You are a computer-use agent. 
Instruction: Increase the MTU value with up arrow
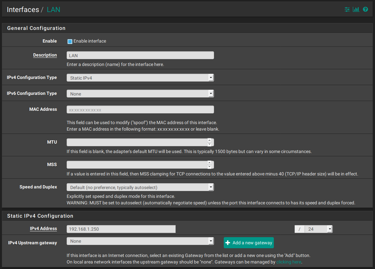point(209,140)
